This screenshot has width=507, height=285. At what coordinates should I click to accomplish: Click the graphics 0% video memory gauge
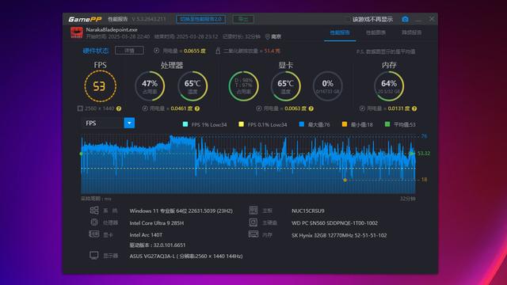pyautogui.click(x=327, y=86)
